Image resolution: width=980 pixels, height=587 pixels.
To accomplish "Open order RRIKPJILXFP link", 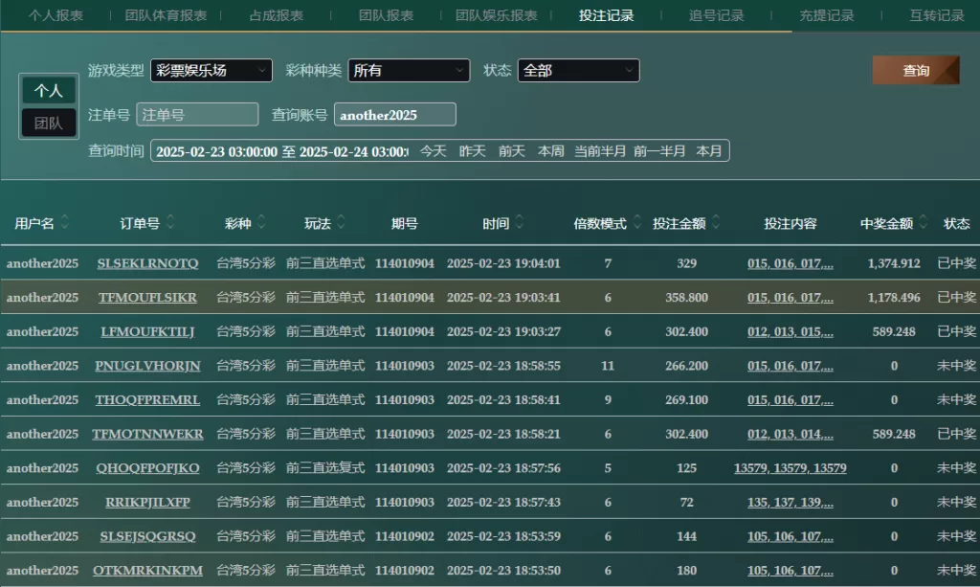I will coord(147,502).
